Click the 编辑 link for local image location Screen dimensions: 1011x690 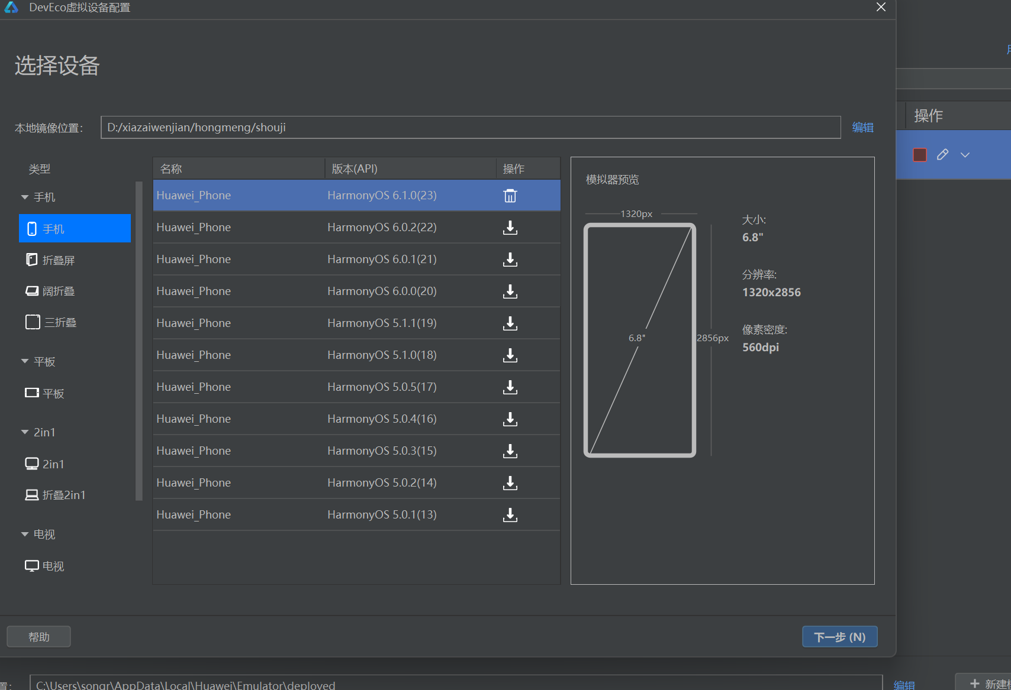pyautogui.click(x=863, y=127)
